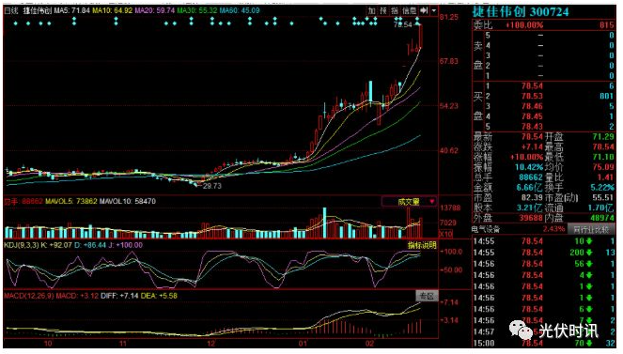Click the WeChat logo icon in watermark

(521, 330)
